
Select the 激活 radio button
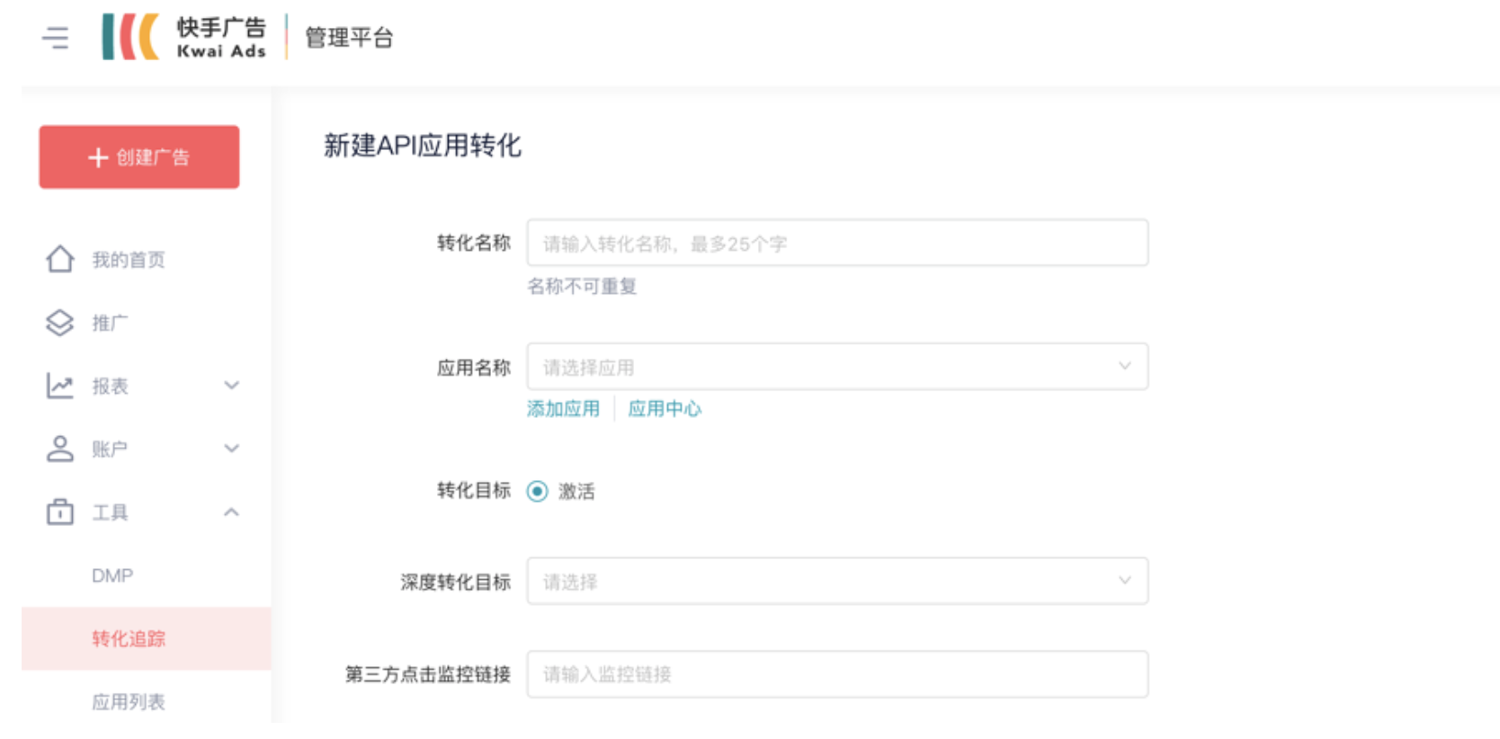coord(537,491)
